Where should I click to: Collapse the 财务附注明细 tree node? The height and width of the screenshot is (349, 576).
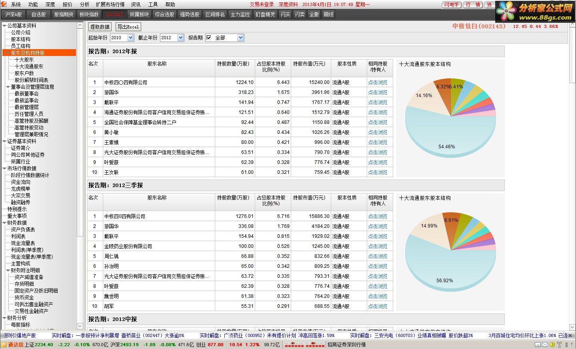(x=8, y=270)
